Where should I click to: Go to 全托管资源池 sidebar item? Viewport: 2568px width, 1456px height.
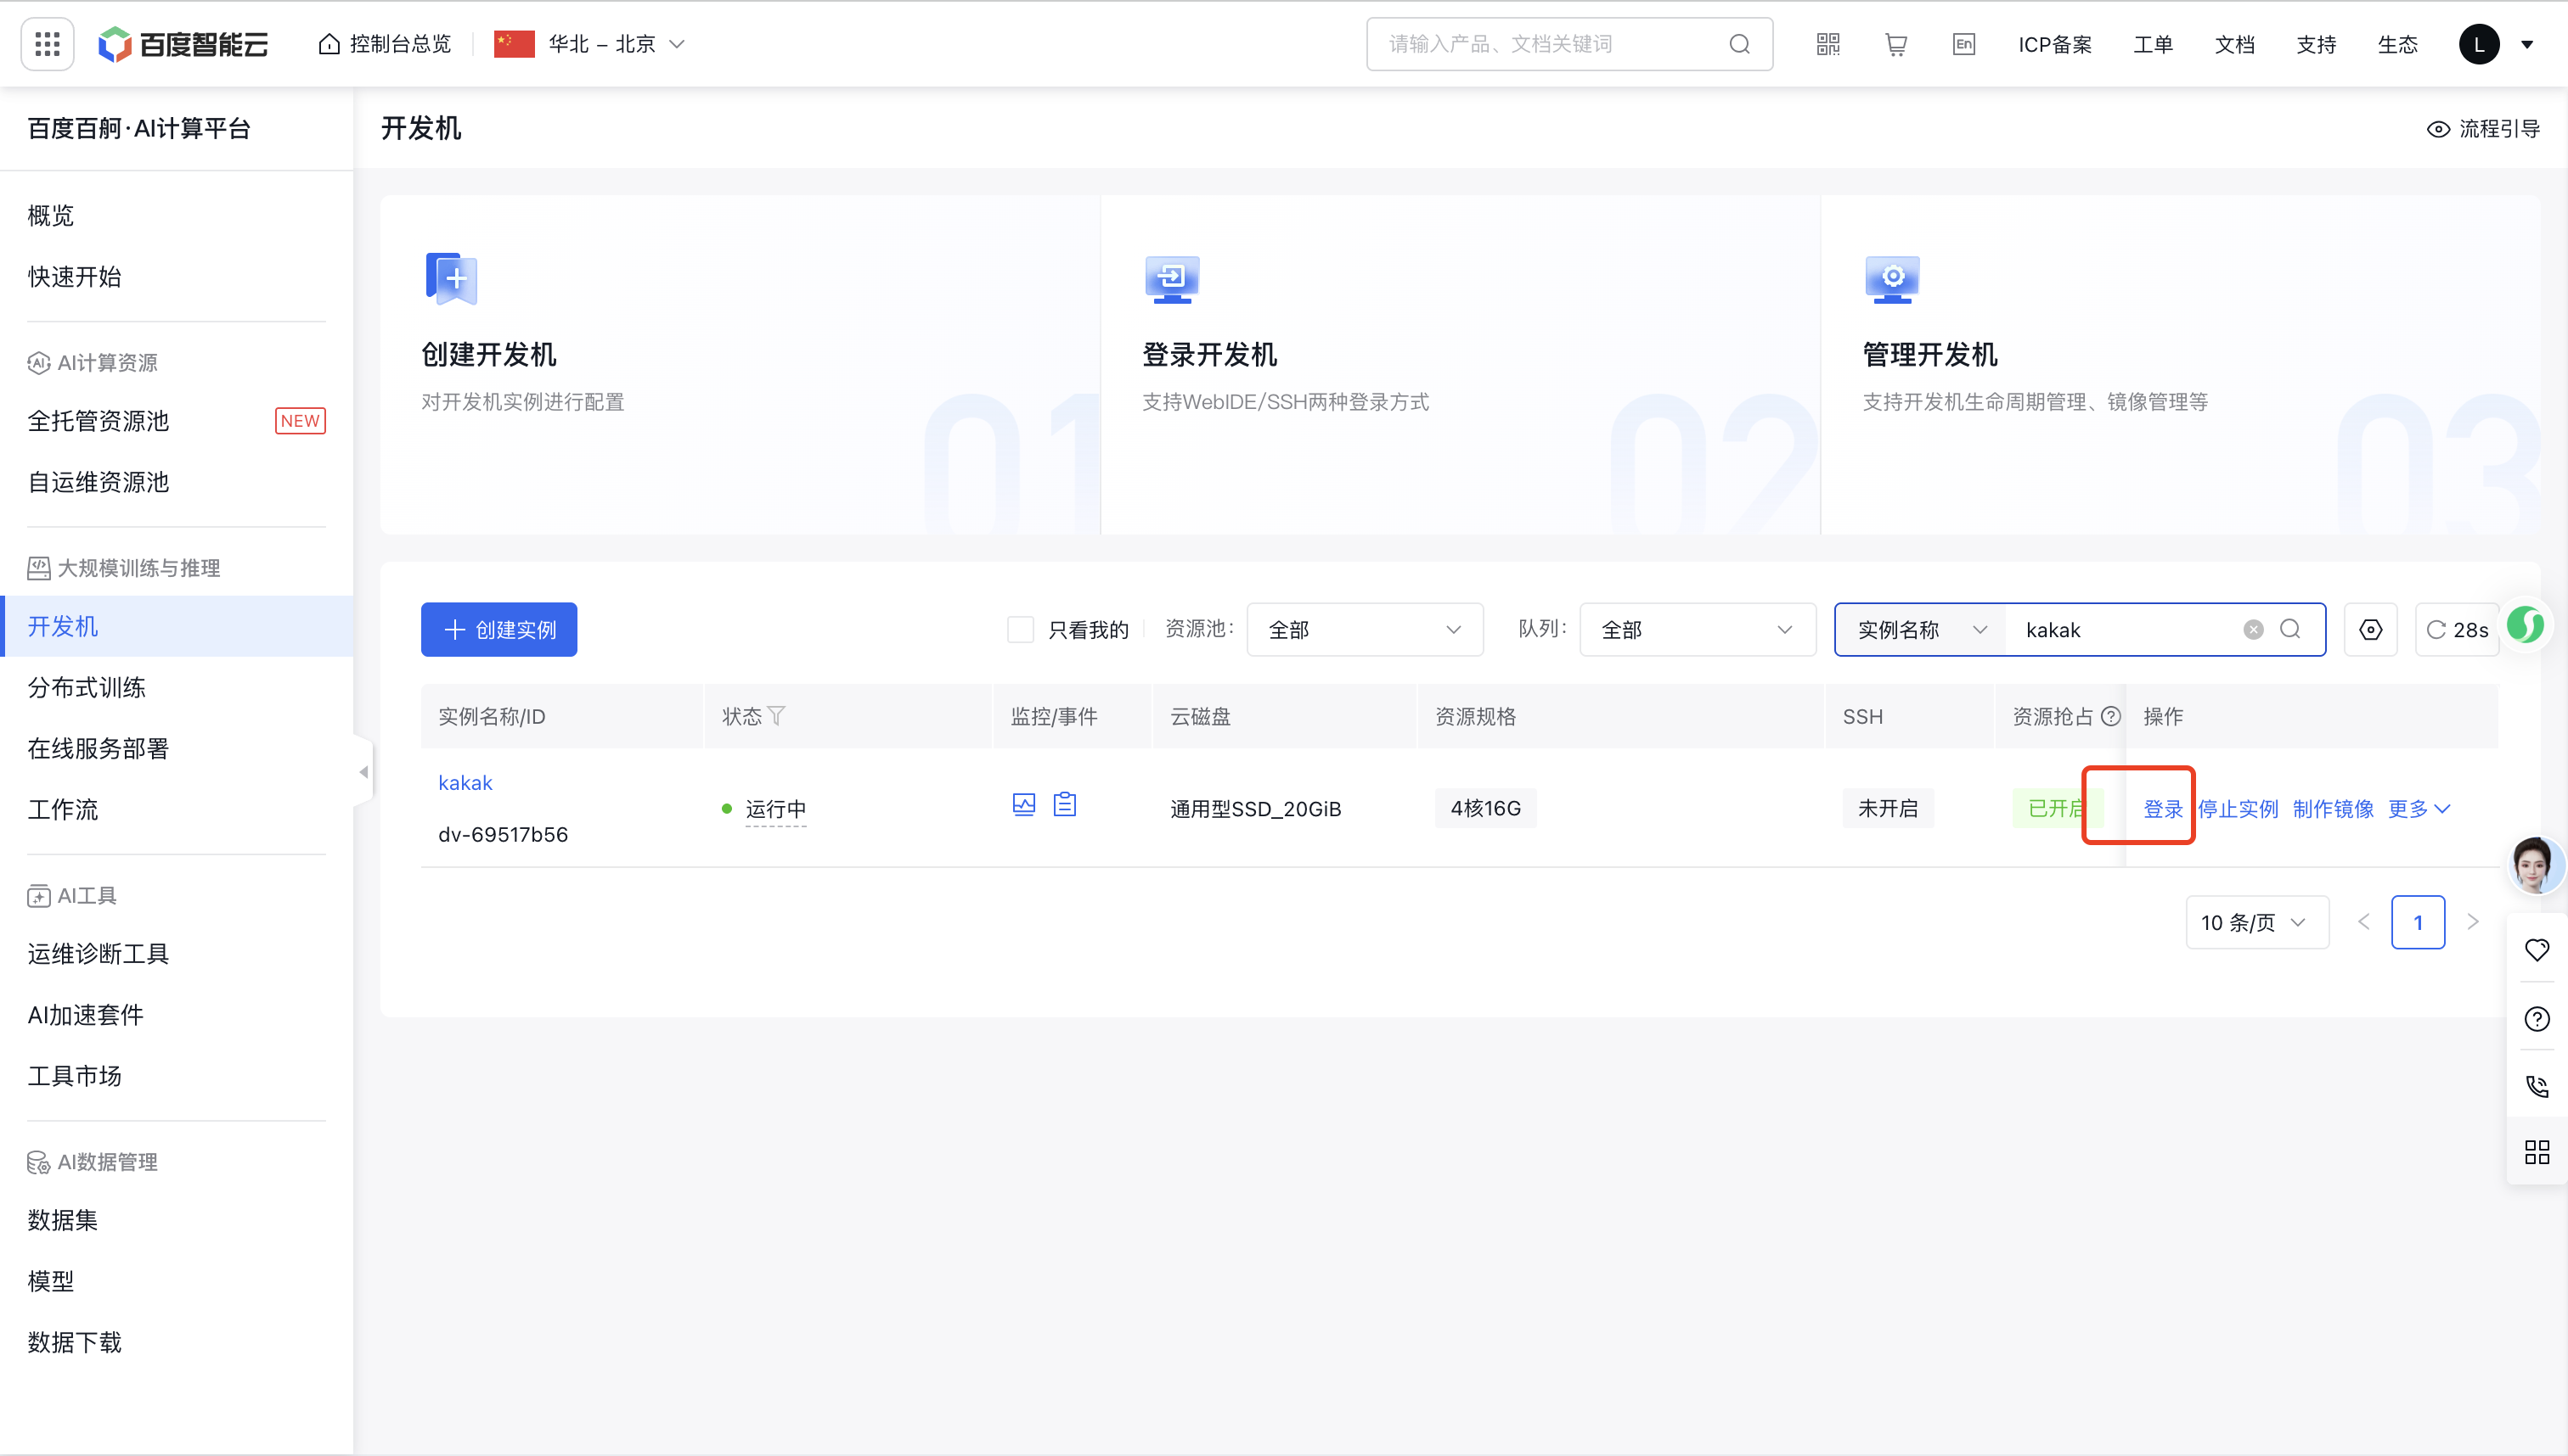(98, 421)
